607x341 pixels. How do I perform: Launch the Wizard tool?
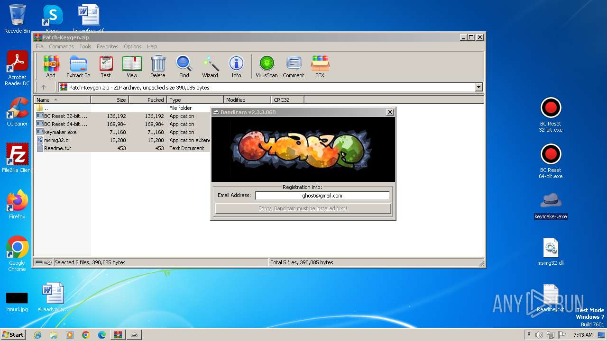click(210, 66)
